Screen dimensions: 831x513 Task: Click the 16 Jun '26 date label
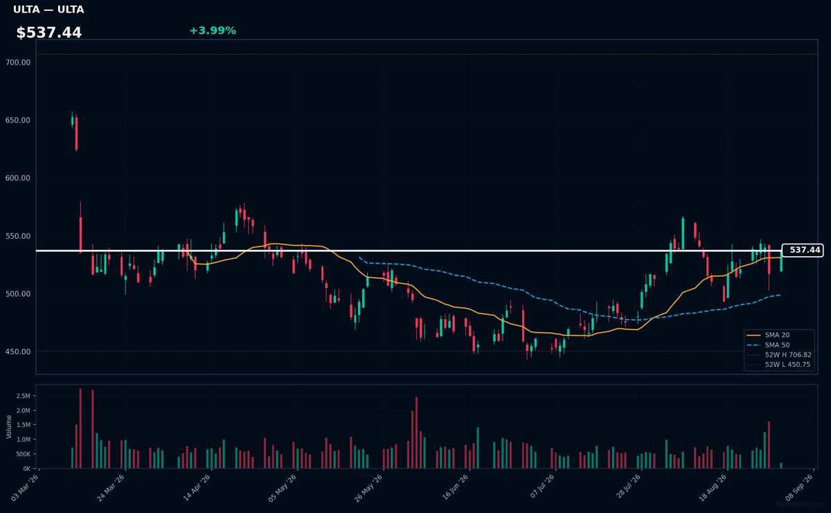456,487
